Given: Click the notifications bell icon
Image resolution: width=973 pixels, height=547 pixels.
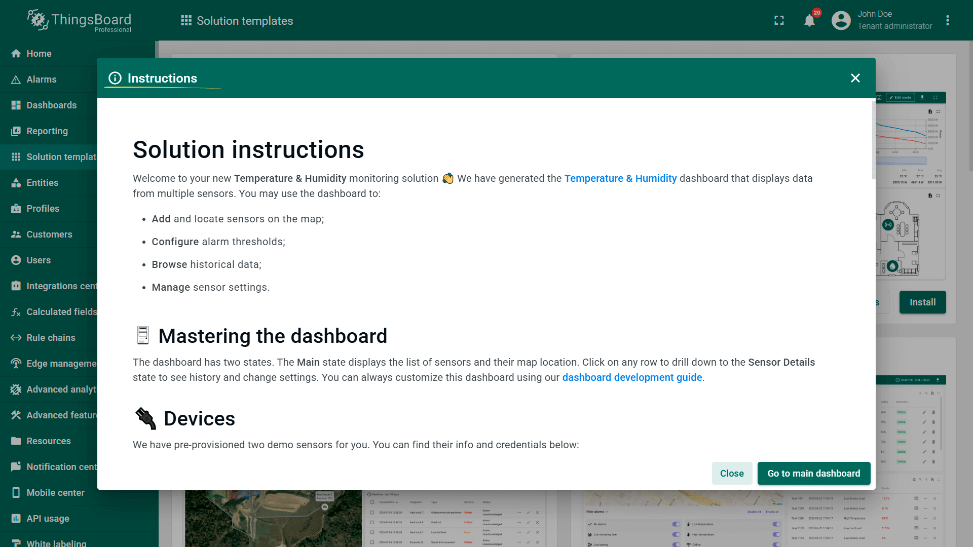Looking at the screenshot, I should tap(809, 21).
